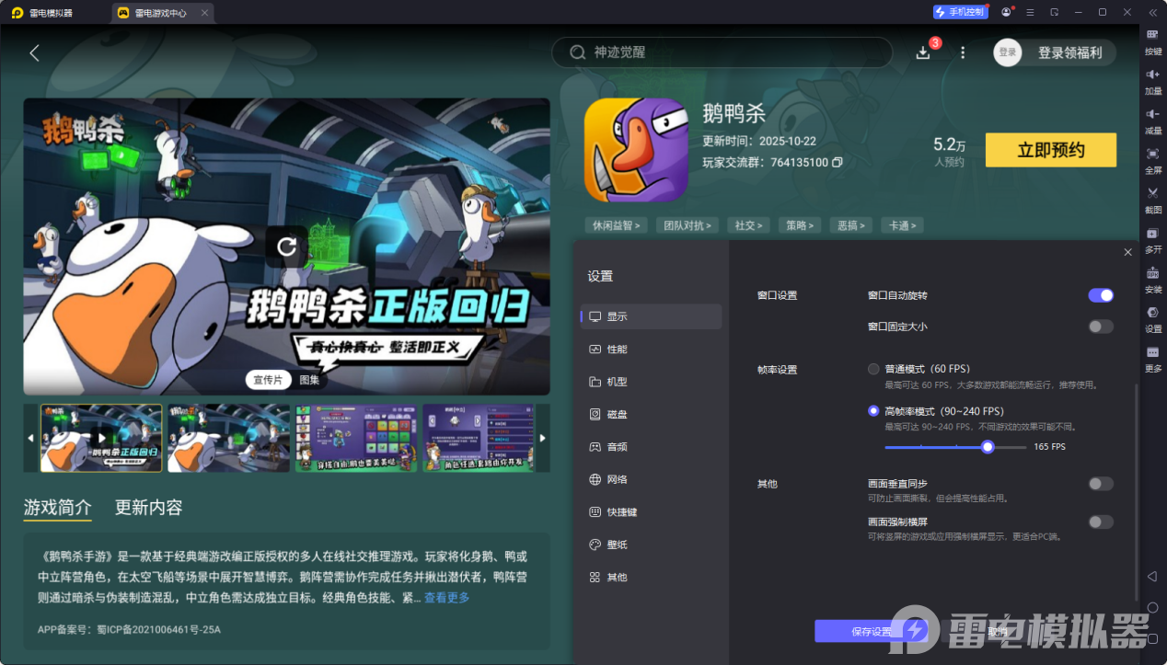Toggle 窗口自动旋转 auto-rotate switch

[1100, 295]
